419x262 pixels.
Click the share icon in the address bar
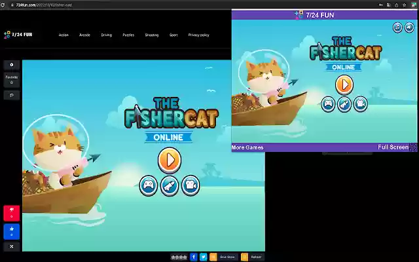pos(396,5)
